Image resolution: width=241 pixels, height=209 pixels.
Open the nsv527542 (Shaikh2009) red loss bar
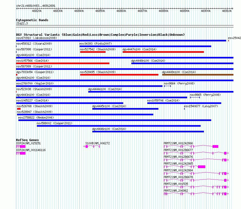pos(93,52)
